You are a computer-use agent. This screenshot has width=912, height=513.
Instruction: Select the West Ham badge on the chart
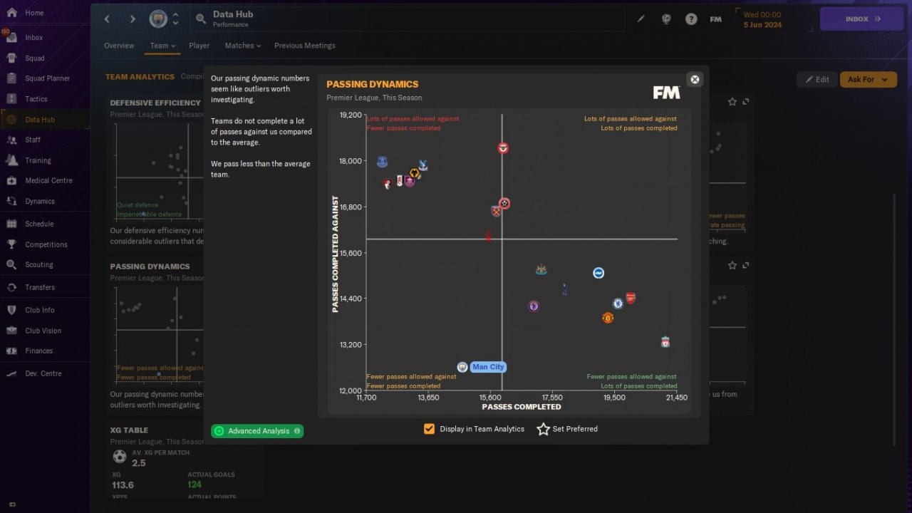[x=497, y=212]
